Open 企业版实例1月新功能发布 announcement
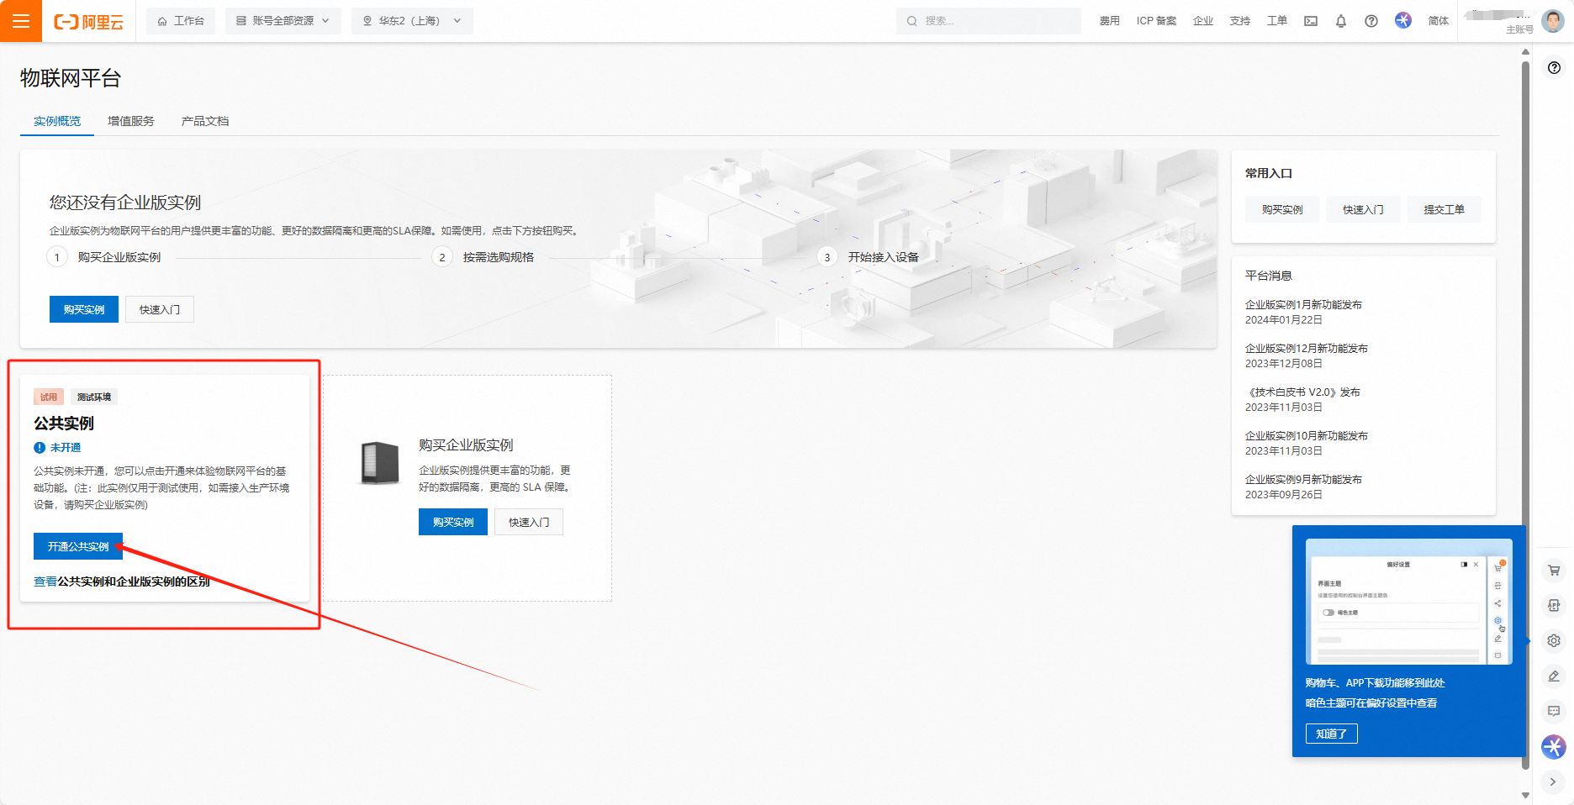This screenshot has height=805, width=1574. [1303, 305]
